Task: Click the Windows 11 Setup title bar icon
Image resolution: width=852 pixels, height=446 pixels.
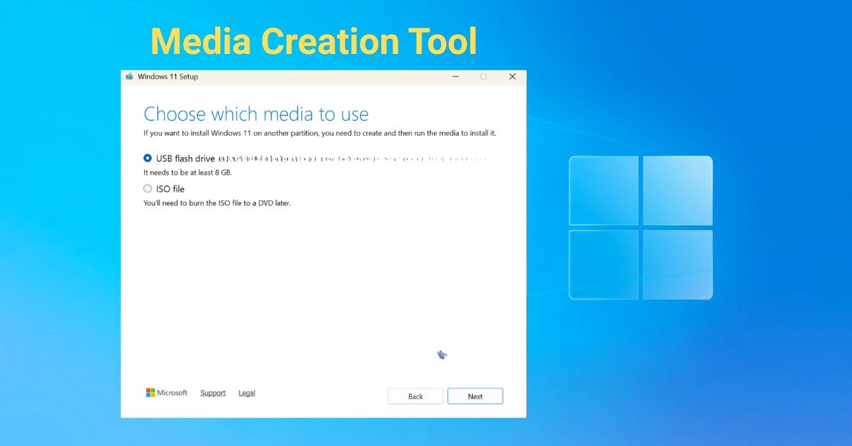Action: coord(129,76)
